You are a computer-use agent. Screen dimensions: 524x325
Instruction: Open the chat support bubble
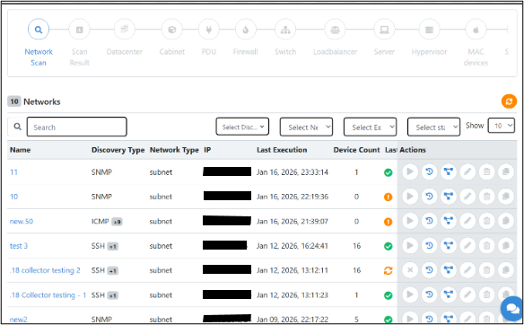pyautogui.click(x=512, y=309)
